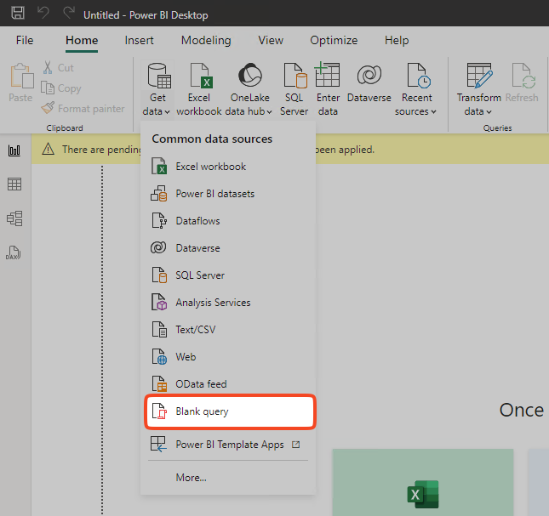Click the green Excel import card
The image size is (549, 516).
point(423,483)
